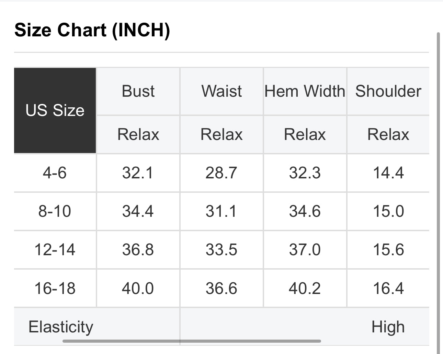Click the Elasticity row label
Image resolution: width=443 pixels, height=354 pixels.
61,327
